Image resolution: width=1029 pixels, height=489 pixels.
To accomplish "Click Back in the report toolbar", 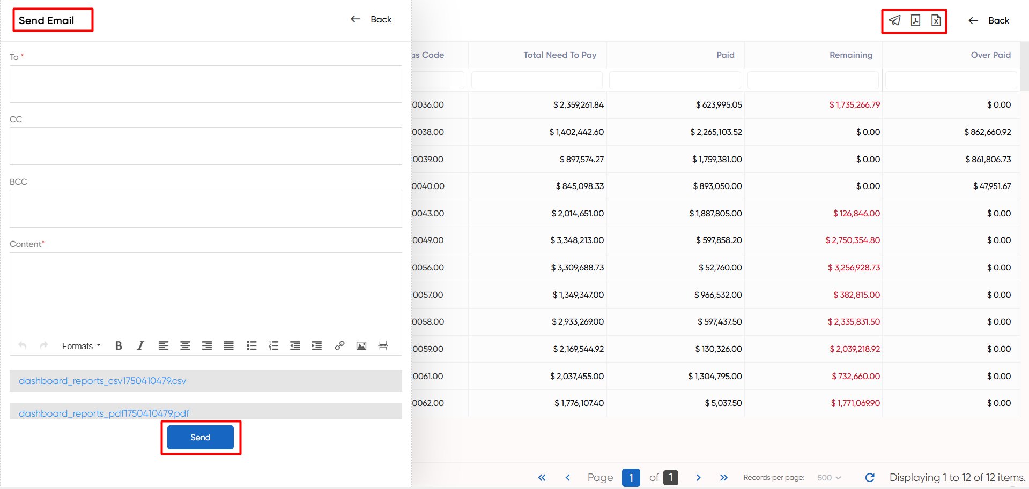I will click(x=989, y=20).
